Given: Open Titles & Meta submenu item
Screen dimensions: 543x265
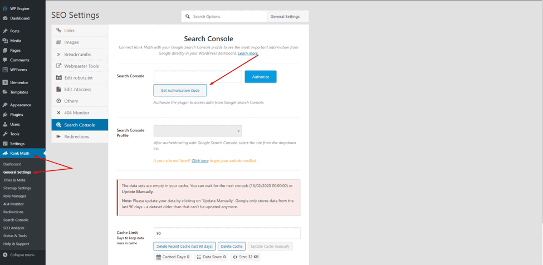Looking at the screenshot, I should click(14, 180).
